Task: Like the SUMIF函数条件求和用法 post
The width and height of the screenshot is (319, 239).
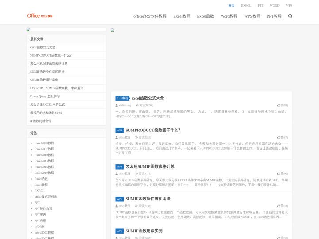Action: [282, 206]
